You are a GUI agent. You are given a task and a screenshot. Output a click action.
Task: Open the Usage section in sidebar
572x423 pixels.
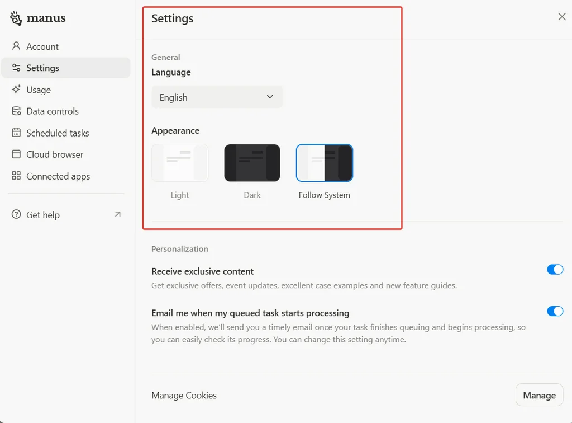tap(39, 90)
